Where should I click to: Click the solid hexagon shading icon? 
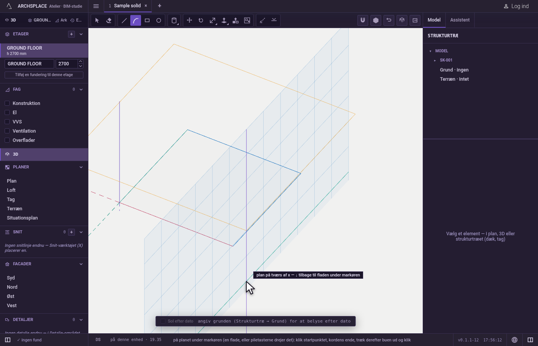click(x=376, y=20)
